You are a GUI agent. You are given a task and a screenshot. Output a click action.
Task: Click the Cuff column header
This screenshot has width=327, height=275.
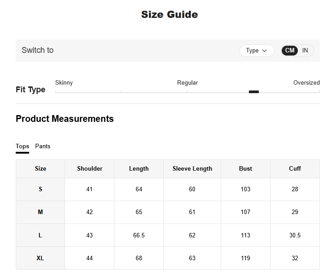click(295, 169)
